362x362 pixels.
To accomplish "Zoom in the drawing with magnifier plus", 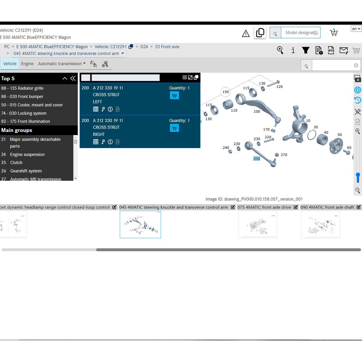I will [358, 132].
